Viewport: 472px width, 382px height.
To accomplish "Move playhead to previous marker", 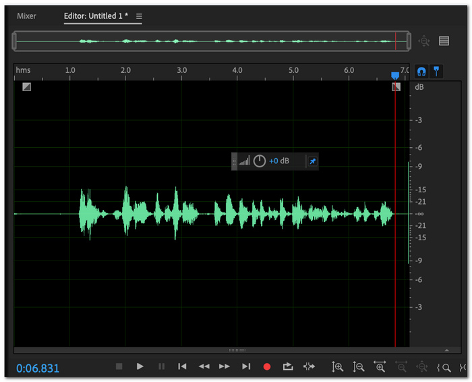I will [182, 366].
